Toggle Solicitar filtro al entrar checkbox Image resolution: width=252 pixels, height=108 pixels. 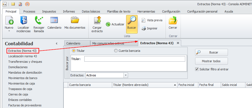pos(197,69)
